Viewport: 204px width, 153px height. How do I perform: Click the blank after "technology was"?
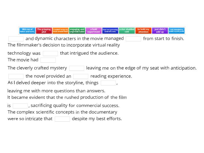click(50, 53)
